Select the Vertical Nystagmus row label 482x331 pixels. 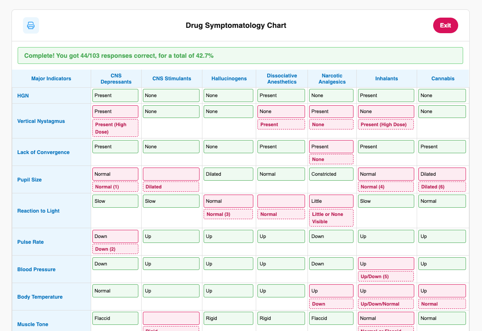coord(41,121)
